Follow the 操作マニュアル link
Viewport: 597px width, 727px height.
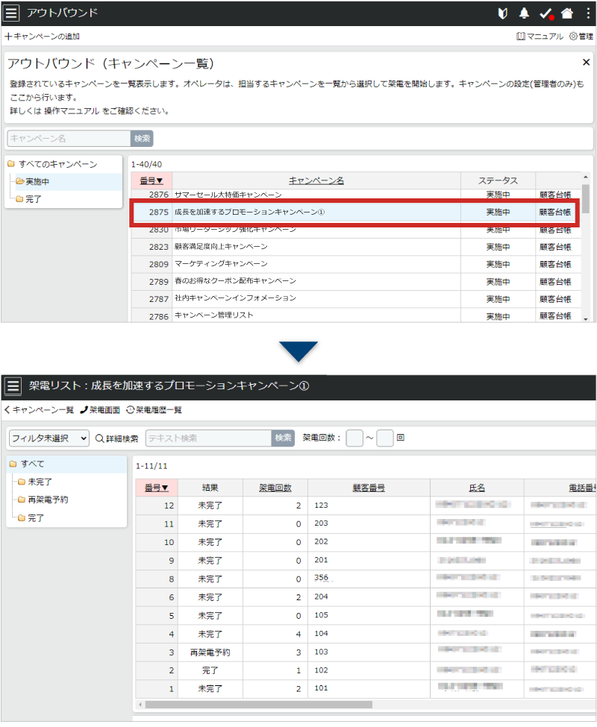[72, 111]
